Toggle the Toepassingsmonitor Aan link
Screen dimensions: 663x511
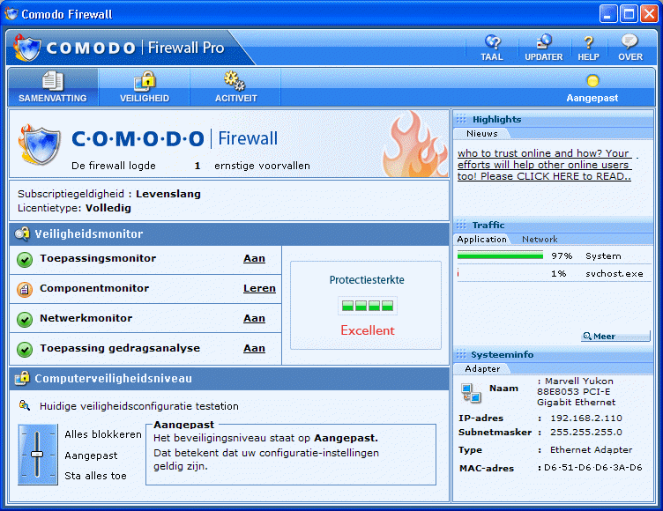(254, 258)
